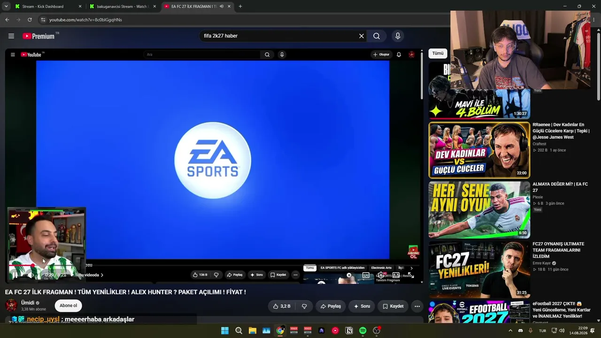View site information icon in address bar
The image size is (601, 338).
[x=43, y=20]
